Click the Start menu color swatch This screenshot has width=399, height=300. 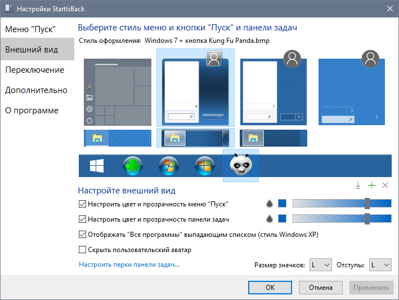pos(283,204)
